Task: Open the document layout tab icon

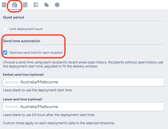Action: [x=4, y=5]
